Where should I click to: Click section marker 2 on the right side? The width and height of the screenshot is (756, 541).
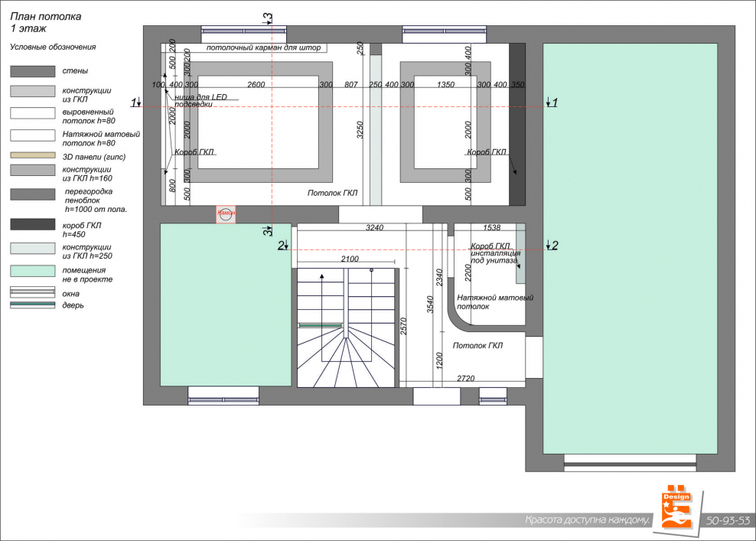tap(552, 246)
